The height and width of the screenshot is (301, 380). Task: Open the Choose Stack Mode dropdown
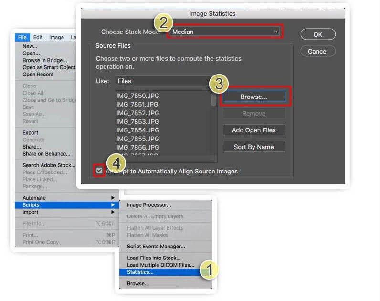224,32
